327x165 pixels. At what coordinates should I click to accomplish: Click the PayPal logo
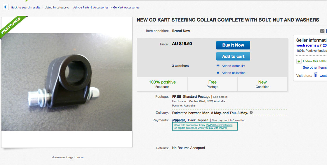click(x=179, y=120)
